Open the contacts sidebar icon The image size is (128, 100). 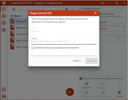click(x=4, y=30)
